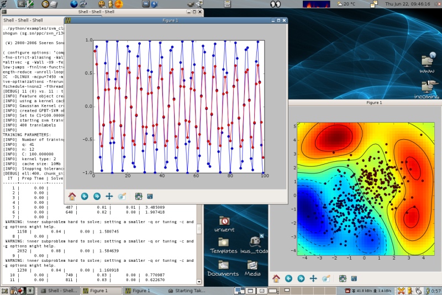442x295 pixels.
Task: Select the Pan tool in contour plot toolbar
Action: [313, 278]
